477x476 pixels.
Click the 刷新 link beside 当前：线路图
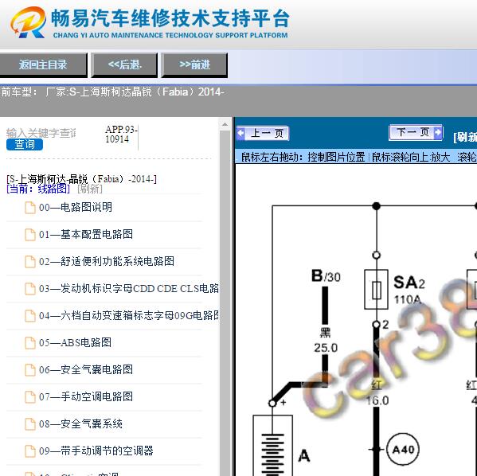[x=90, y=189]
